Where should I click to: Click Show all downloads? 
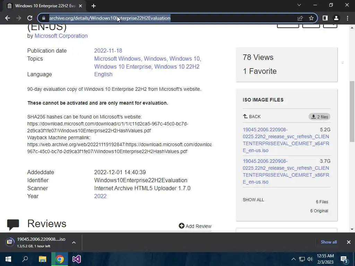329,242
